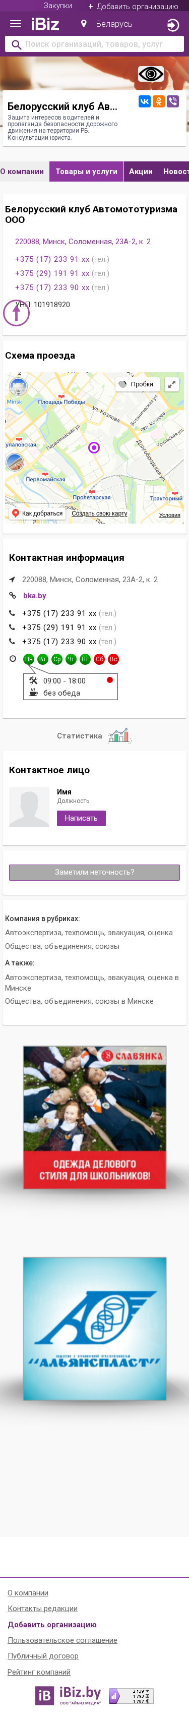The image size is (189, 1719).
Task: Open the VK social network icon
Action: coord(144,101)
